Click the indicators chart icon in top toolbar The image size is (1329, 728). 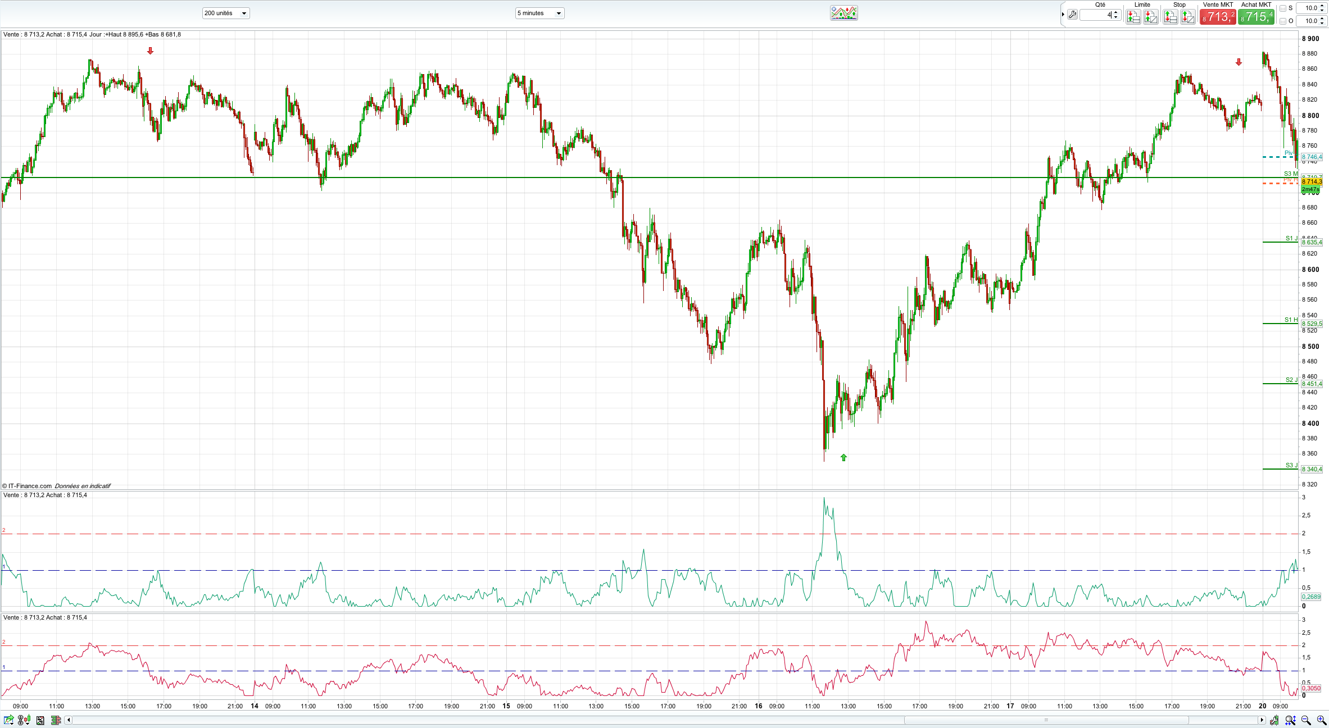click(843, 13)
